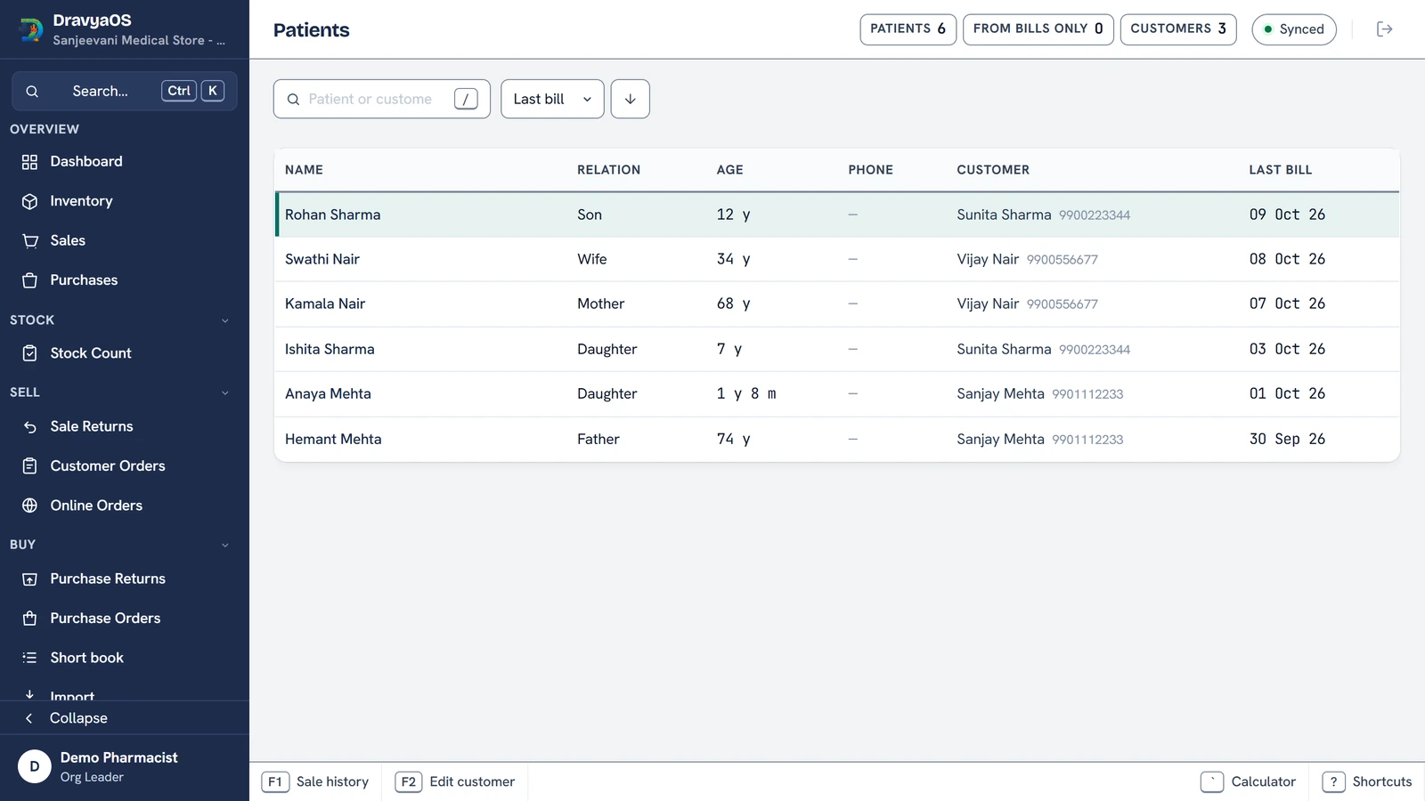Click Edit customer F2 button
The height and width of the screenshot is (801, 1425).
tap(455, 781)
